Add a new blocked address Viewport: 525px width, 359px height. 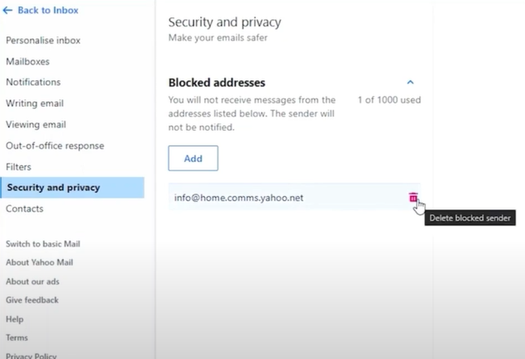pos(193,158)
